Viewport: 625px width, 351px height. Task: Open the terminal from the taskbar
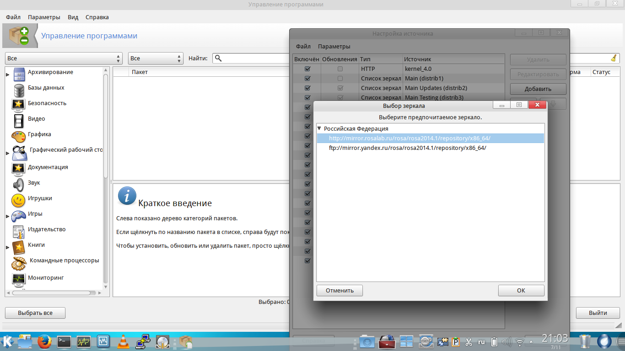(x=64, y=341)
